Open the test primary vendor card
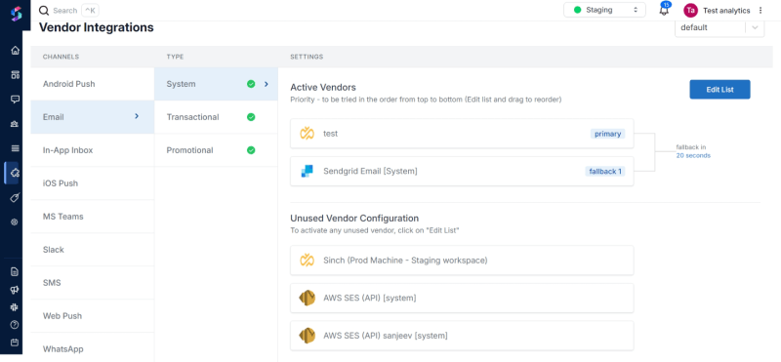This screenshot has height=362, width=781. click(x=462, y=134)
